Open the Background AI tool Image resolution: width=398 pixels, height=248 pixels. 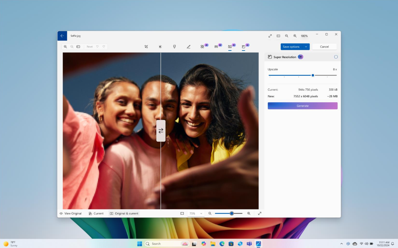230,47
